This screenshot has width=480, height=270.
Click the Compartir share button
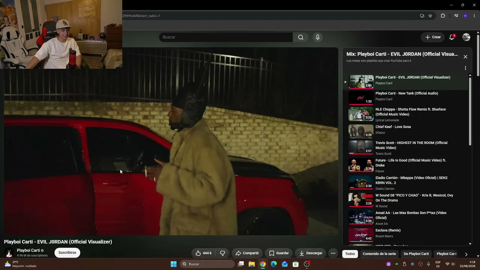[x=247, y=253]
